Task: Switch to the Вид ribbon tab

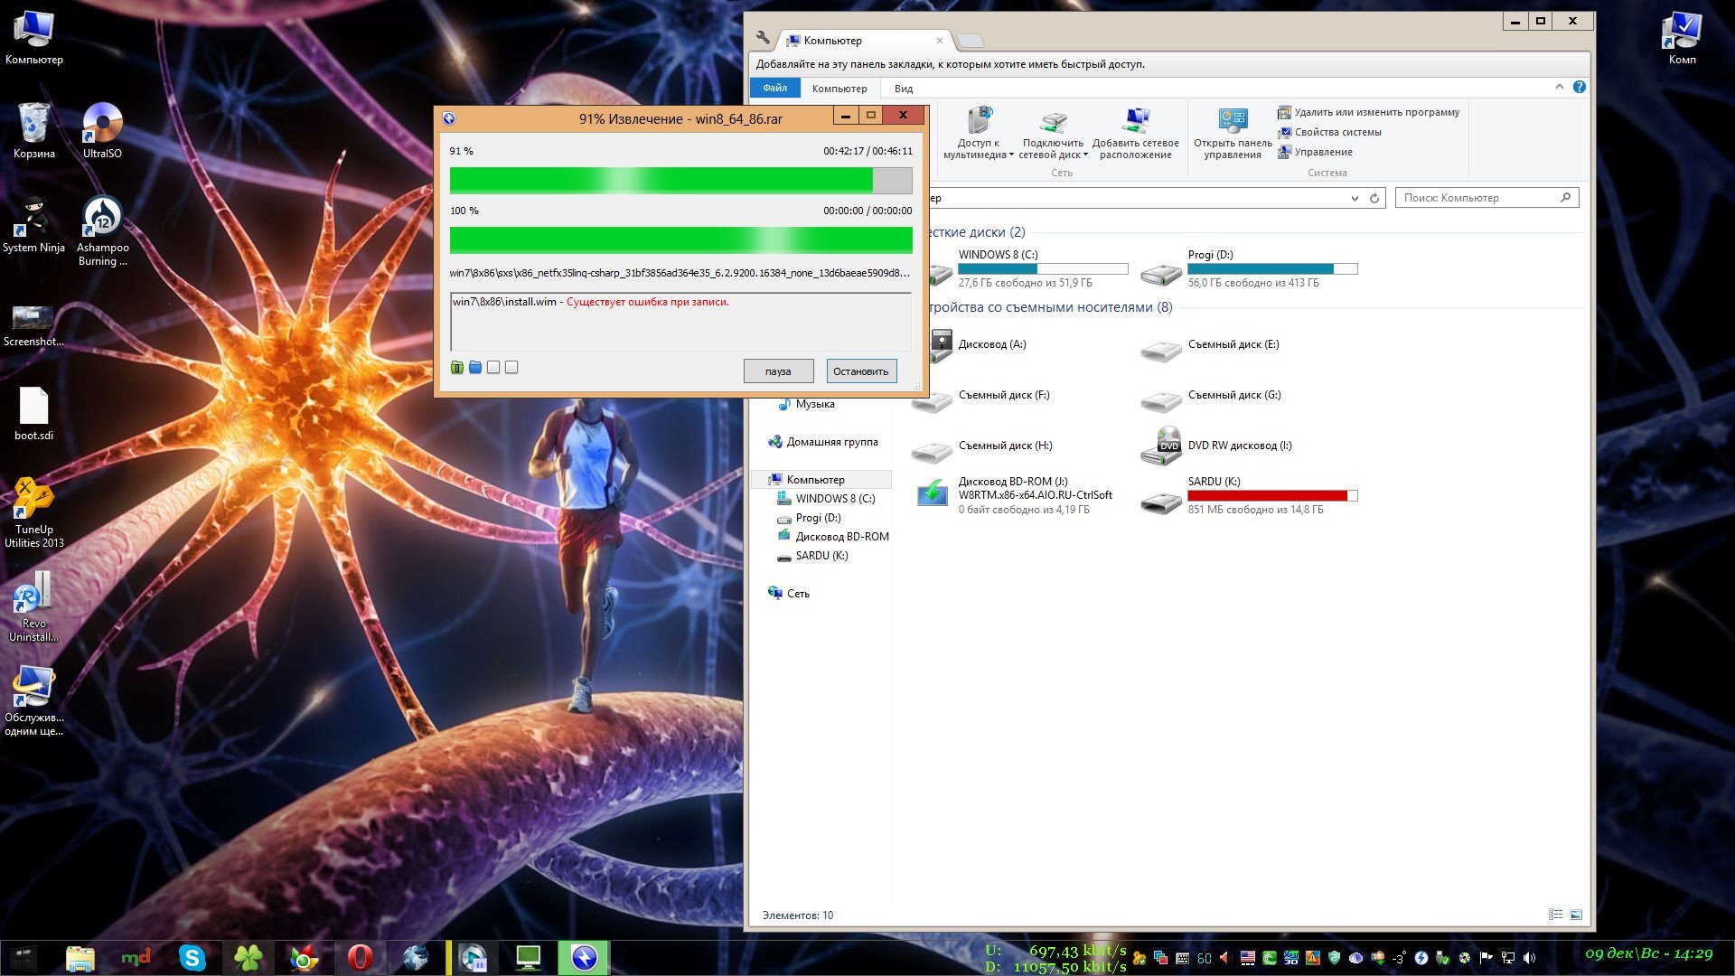Action: (x=903, y=89)
